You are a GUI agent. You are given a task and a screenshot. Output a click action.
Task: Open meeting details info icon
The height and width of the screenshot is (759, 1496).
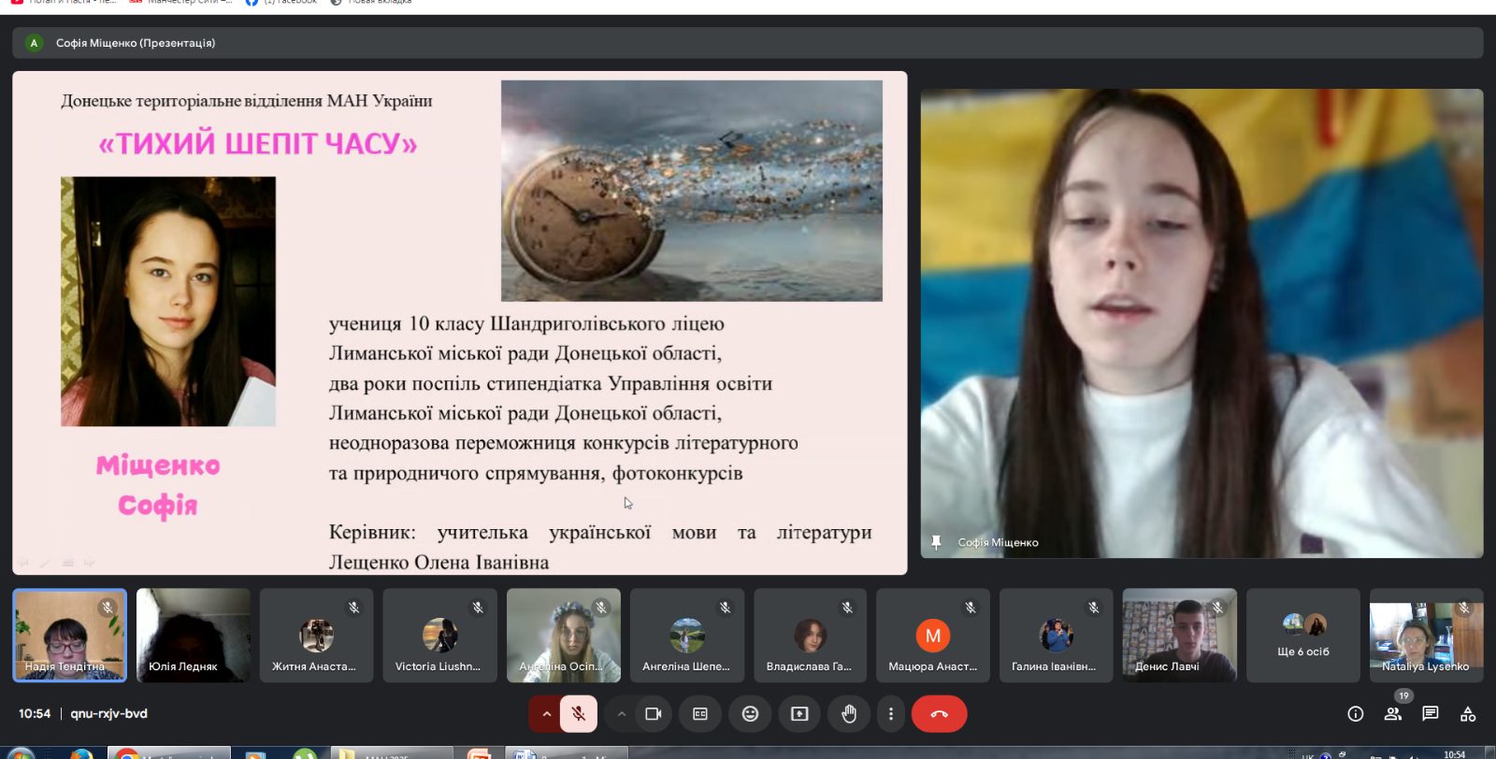pyautogui.click(x=1356, y=714)
